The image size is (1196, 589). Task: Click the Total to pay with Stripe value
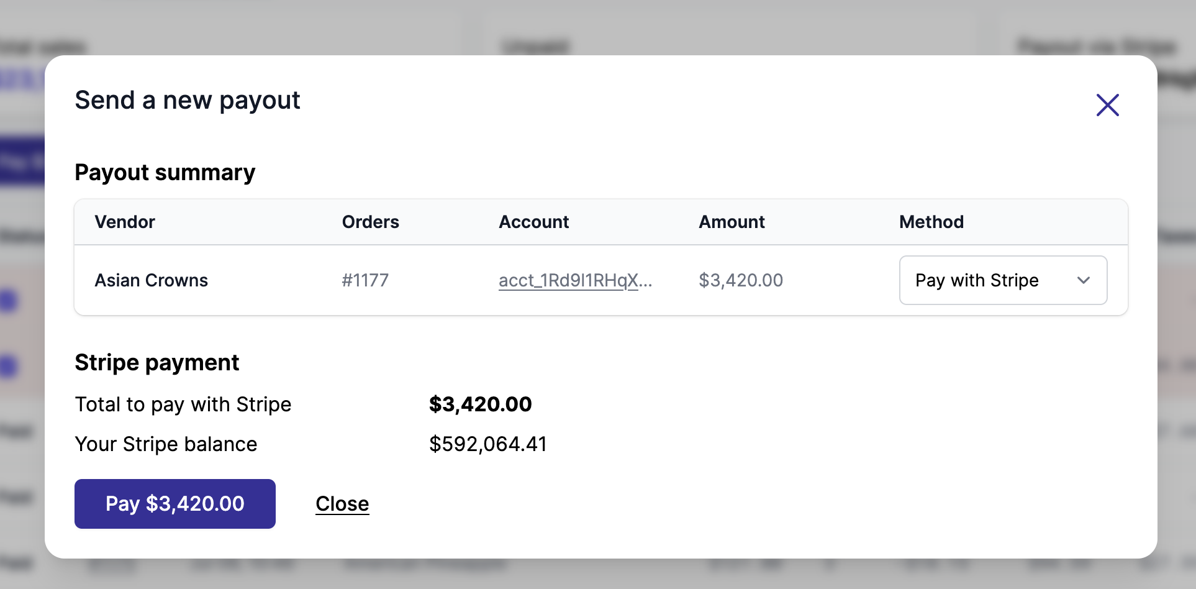pos(480,404)
